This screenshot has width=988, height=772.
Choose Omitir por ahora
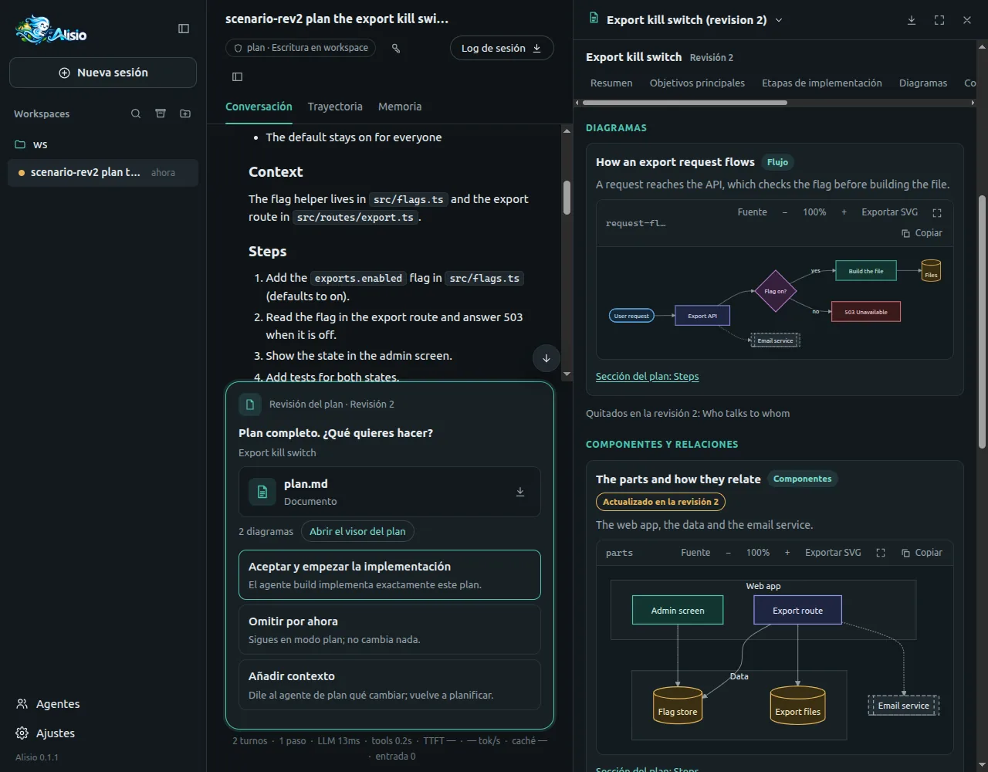tap(390, 629)
